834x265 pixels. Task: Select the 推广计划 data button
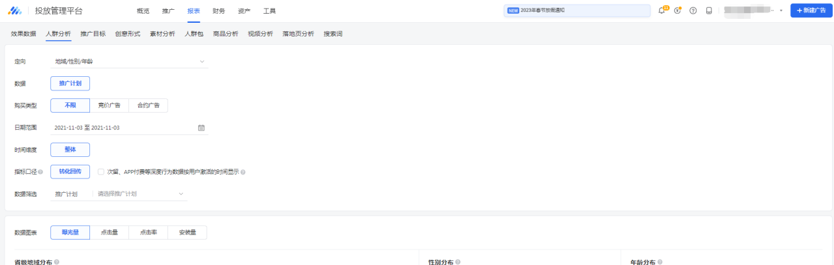click(70, 83)
